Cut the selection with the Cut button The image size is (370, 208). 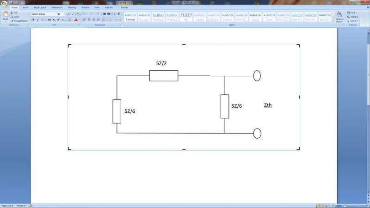click(x=14, y=12)
